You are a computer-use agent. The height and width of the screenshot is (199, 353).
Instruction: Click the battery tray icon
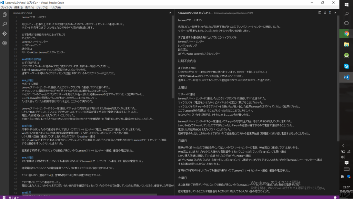coord(343,152)
